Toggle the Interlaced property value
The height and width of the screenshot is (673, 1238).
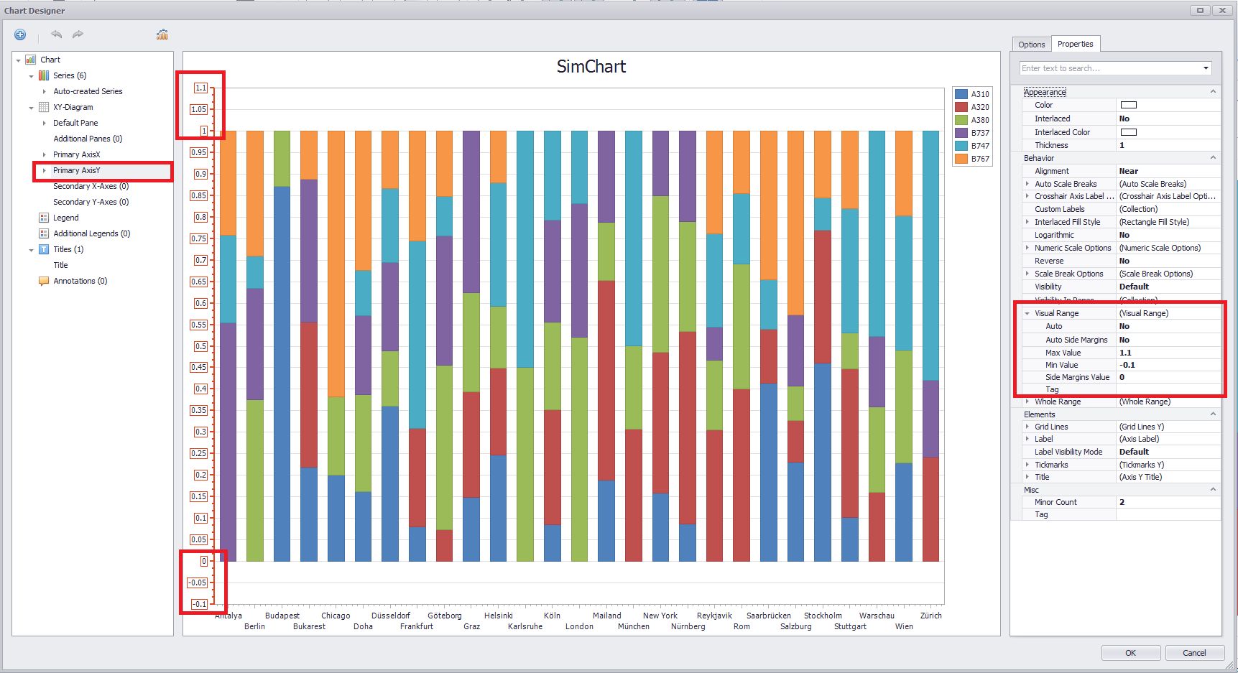1167,119
